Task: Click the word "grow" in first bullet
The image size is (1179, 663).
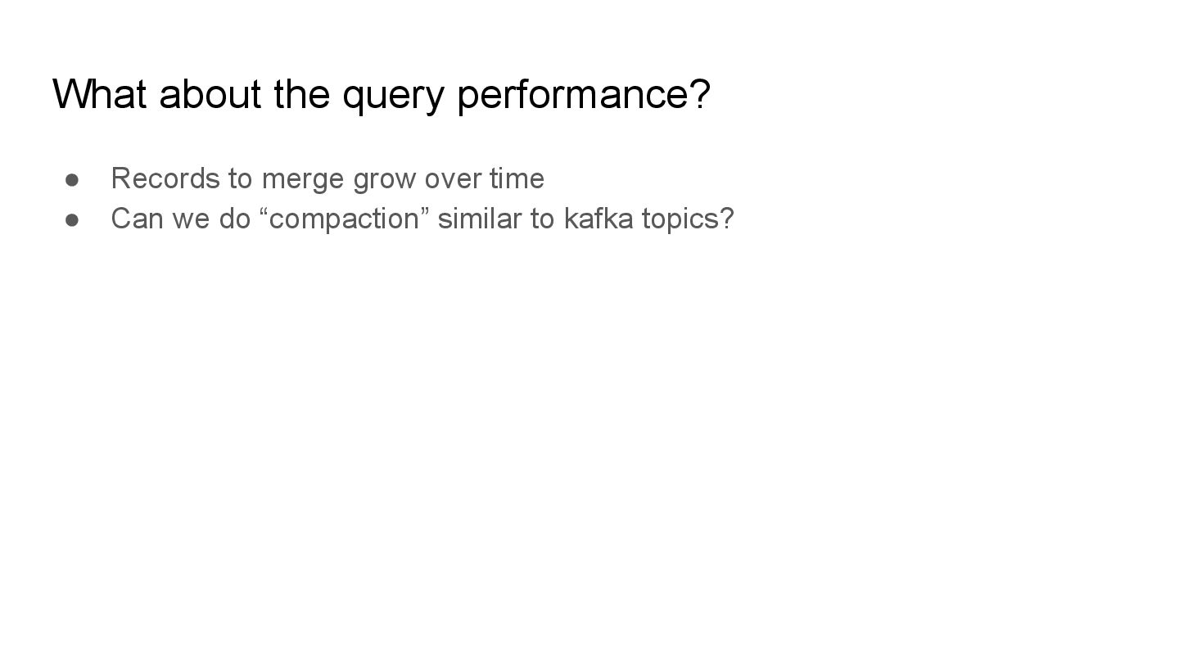Action: point(385,179)
